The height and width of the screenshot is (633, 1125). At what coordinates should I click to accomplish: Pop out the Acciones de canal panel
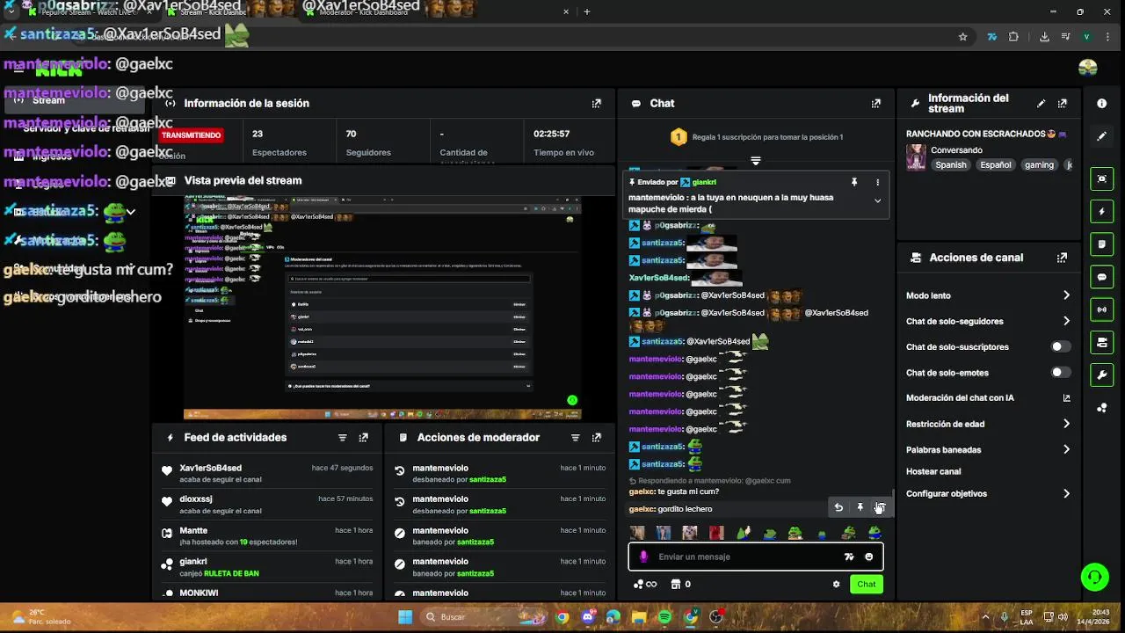click(1063, 258)
